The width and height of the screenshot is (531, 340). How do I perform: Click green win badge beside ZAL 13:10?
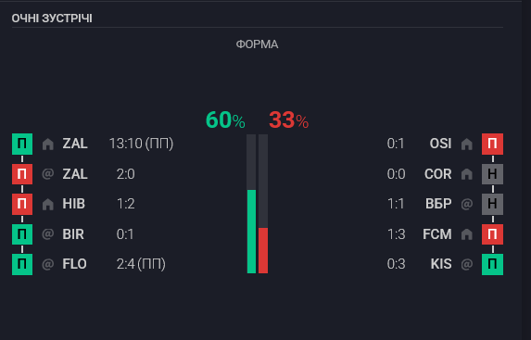coord(22,144)
